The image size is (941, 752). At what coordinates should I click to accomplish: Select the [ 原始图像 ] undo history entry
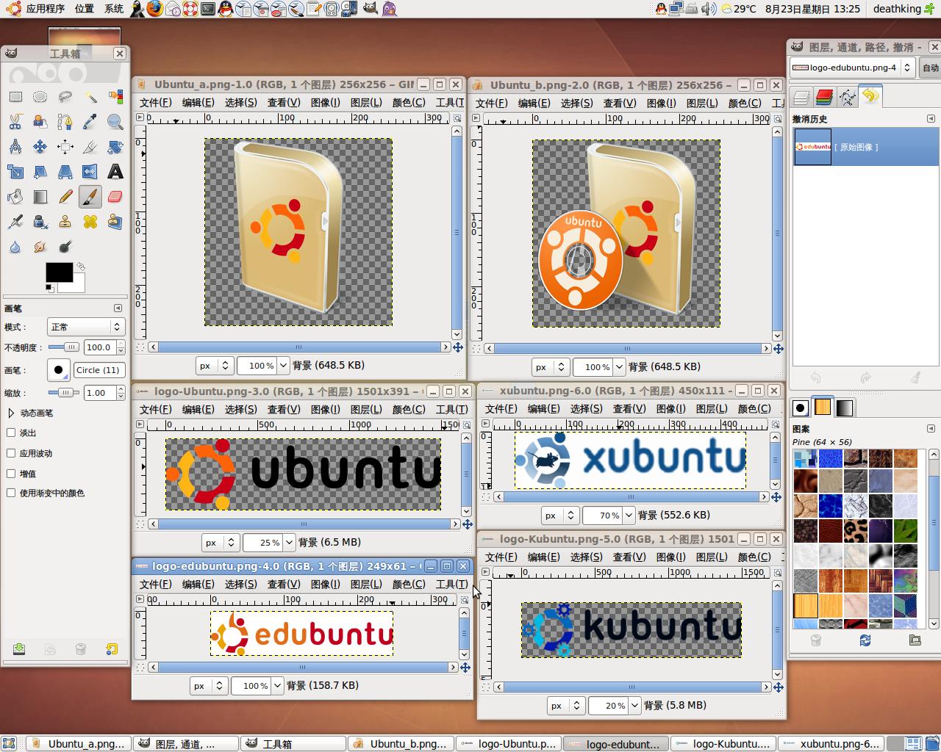(x=865, y=147)
